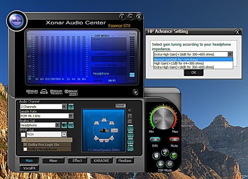The width and height of the screenshot is (248, 179).
Task: Open Audio Channel help question-mark icon
Action: coord(71,107)
